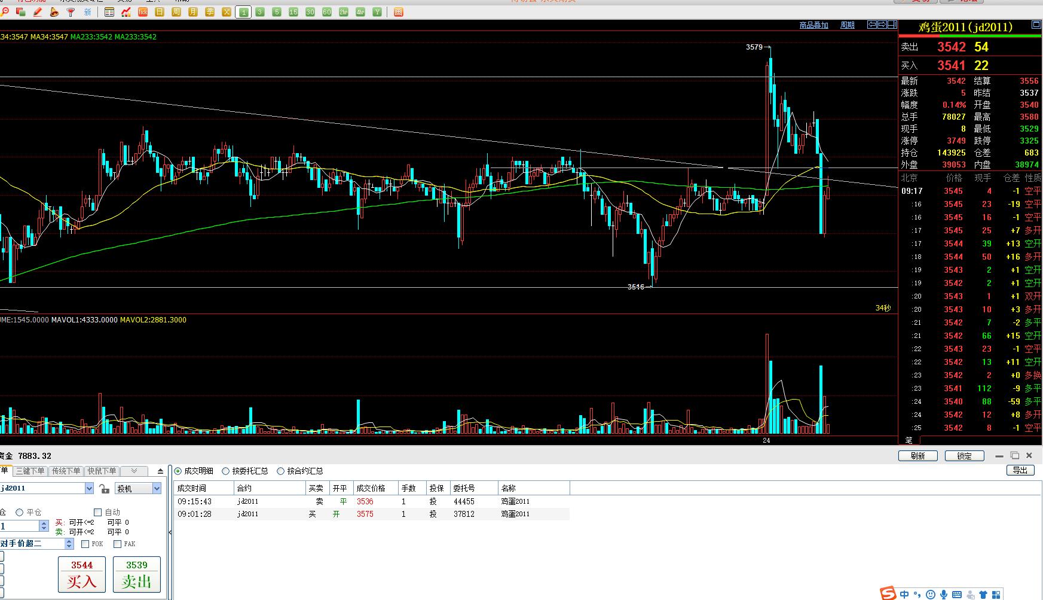
Task: Toggle the contract lock padlock icon
Action: click(104, 488)
